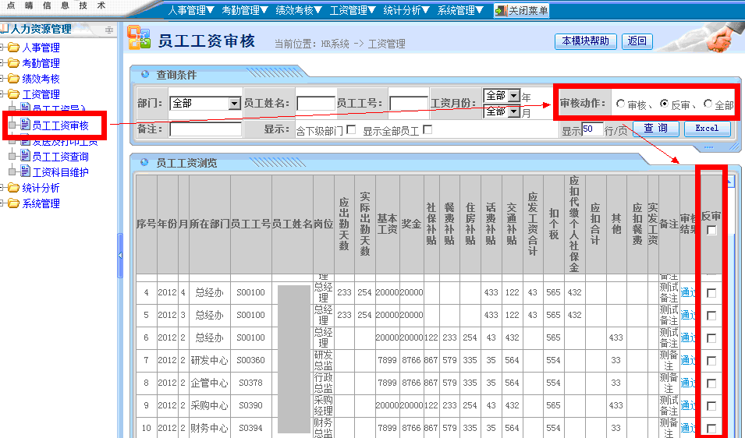
Task: Click the 考勤管理 folder icon in sidebar
Action: 13,63
